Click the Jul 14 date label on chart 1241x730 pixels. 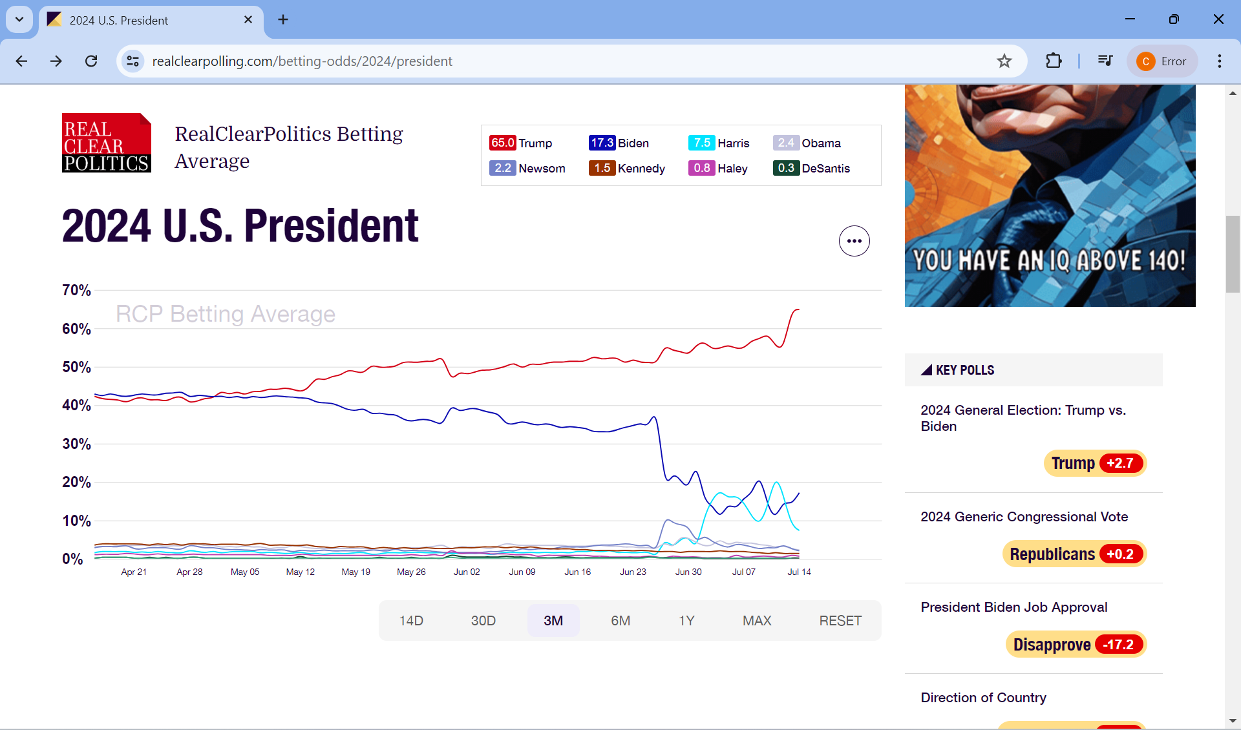click(x=799, y=572)
